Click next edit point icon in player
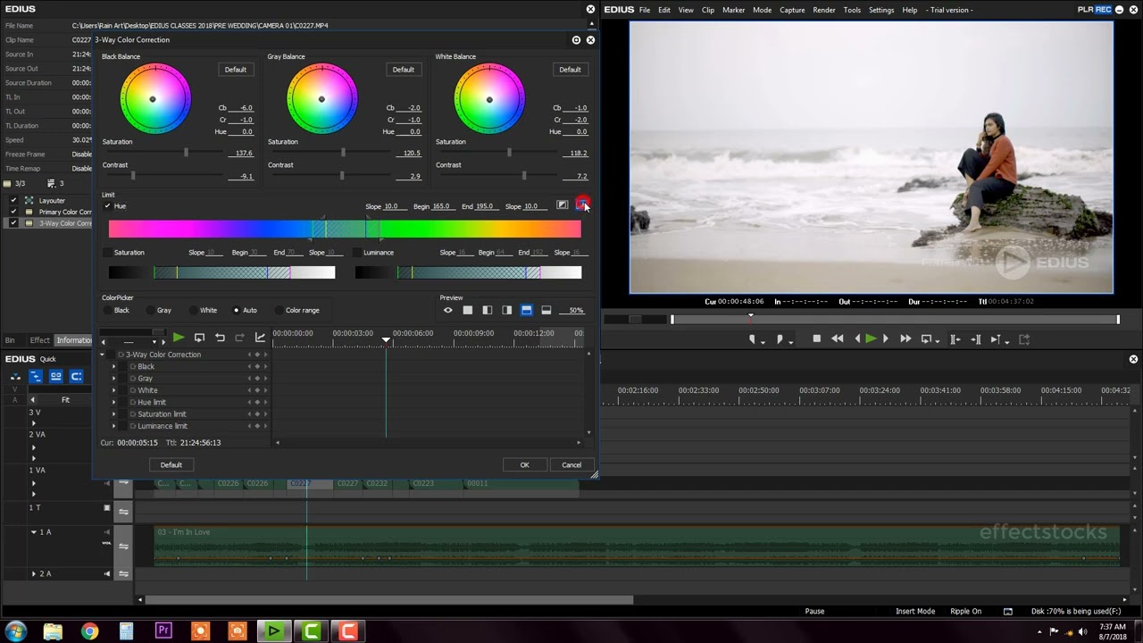1143x643 pixels. coord(975,339)
